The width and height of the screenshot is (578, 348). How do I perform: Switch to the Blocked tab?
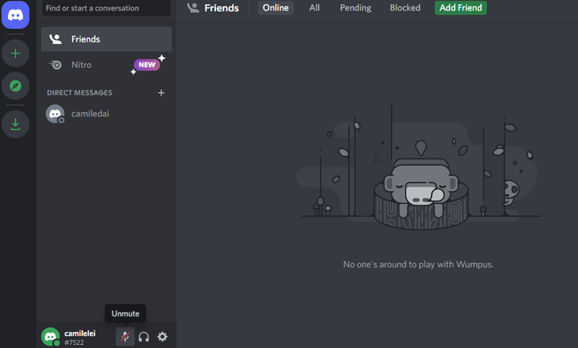(x=405, y=8)
